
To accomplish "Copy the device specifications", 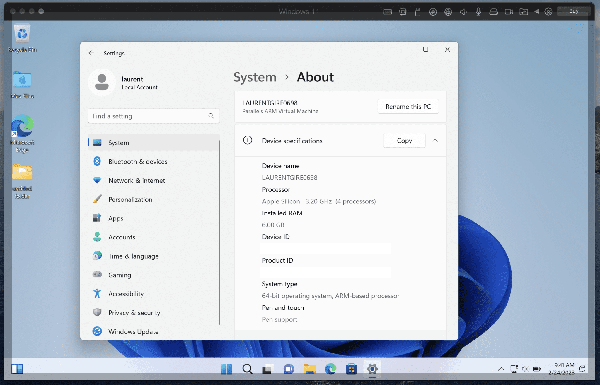I will (404, 141).
